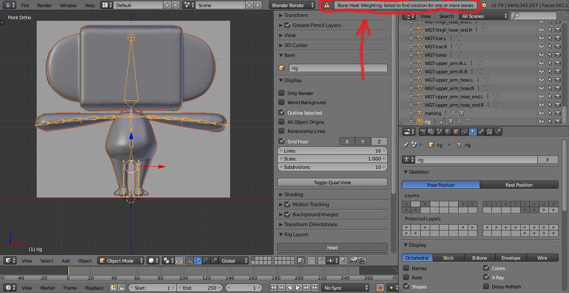569x293 pixels.
Task: Select the rotate manipulator arc icon
Action: pyautogui.click(x=206, y=260)
